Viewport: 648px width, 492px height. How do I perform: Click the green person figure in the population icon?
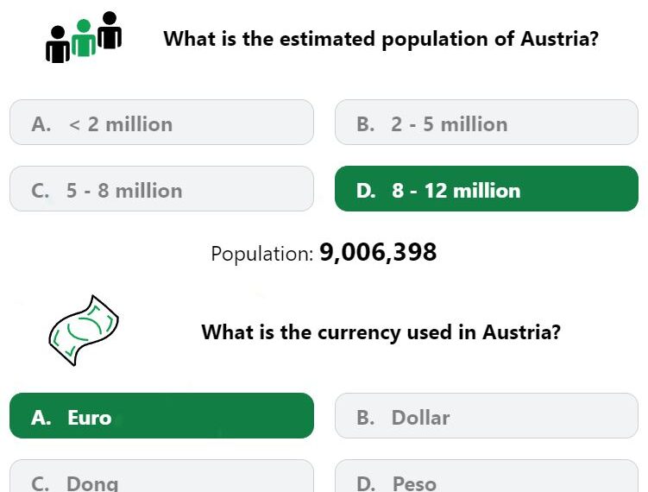(x=84, y=38)
